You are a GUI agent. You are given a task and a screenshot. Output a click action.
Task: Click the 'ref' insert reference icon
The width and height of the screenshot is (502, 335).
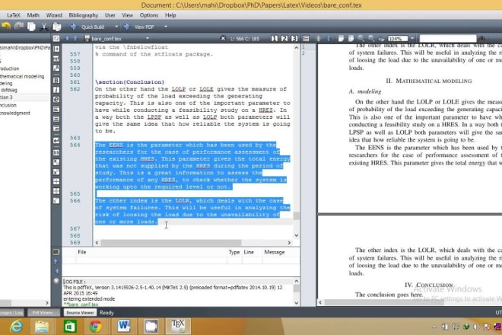pos(56,59)
